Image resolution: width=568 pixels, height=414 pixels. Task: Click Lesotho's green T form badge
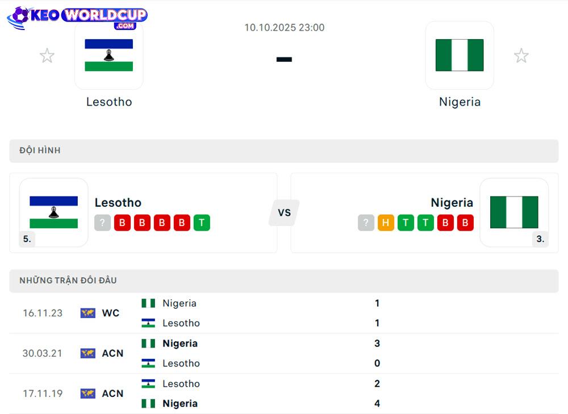click(x=202, y=223)
